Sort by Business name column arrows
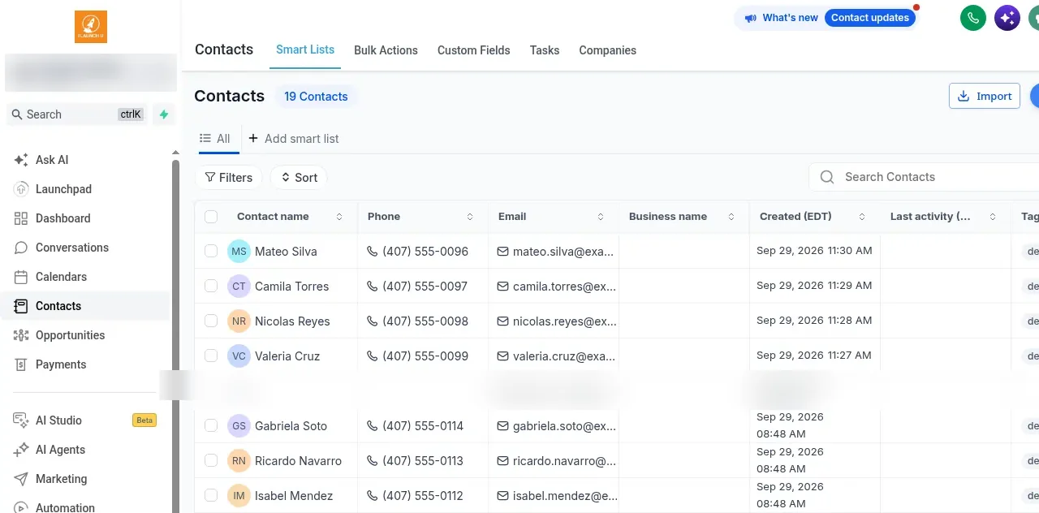This screenshot has height=513, width=1039. click(x=731, y=217)
